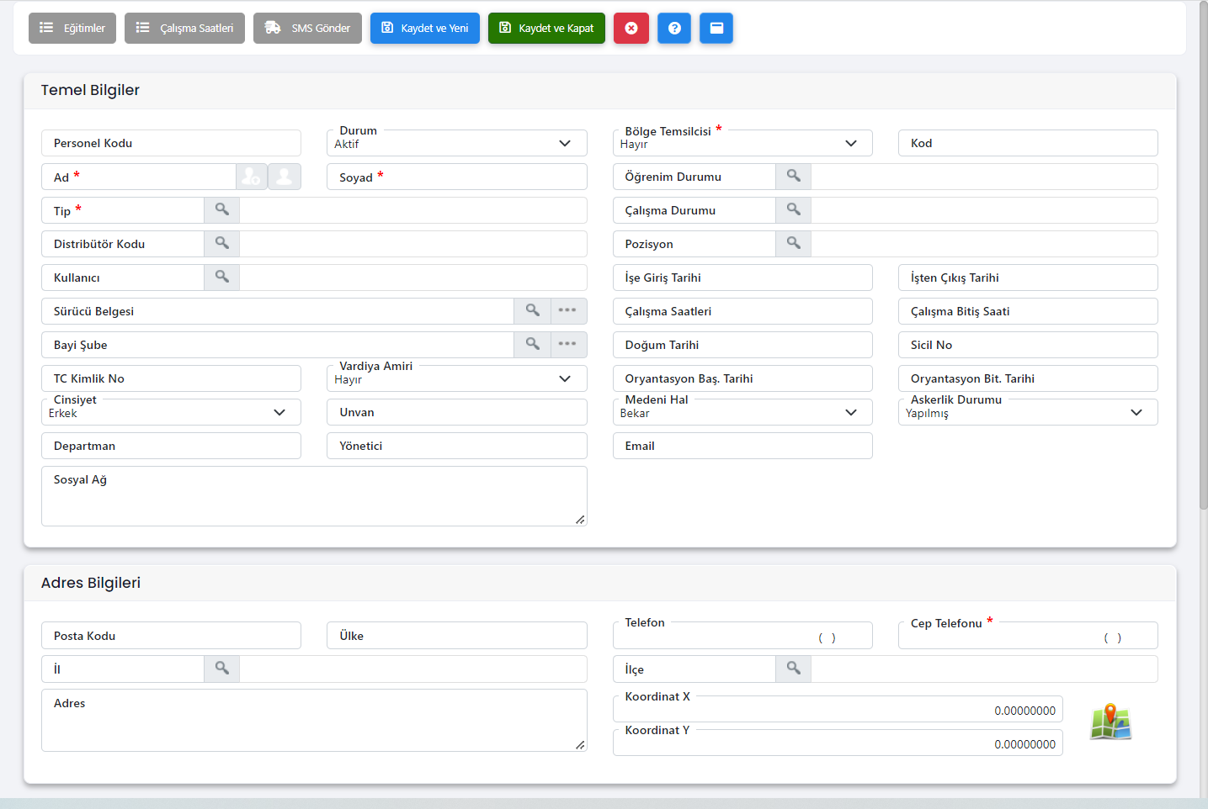Focus the Personel Kodu input field
1208x809 pixels.
pyautogui.click(x=171, y=143)
